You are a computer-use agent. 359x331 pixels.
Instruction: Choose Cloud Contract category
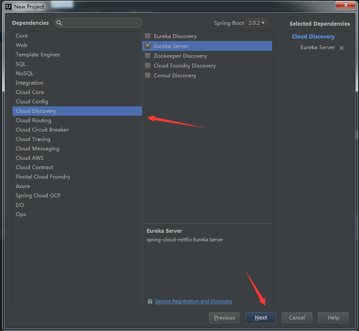(77, 167)
